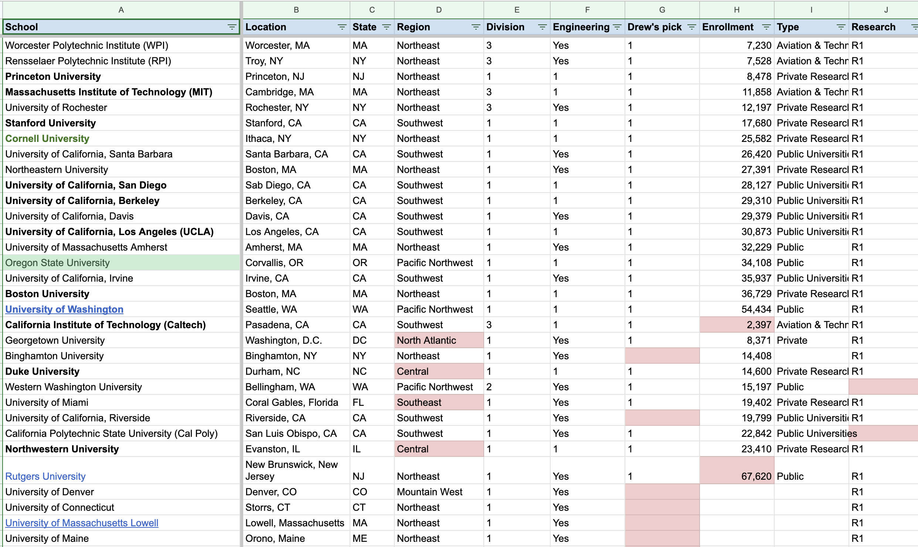Open the Type column filter menu
The height and width of the screenshot is (547, 918).
tap(841, 27)
